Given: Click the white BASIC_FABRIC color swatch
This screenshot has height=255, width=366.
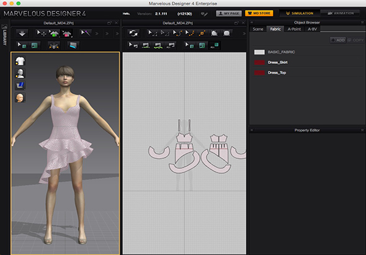Looking at the screenshot, I should pos(259,52).
